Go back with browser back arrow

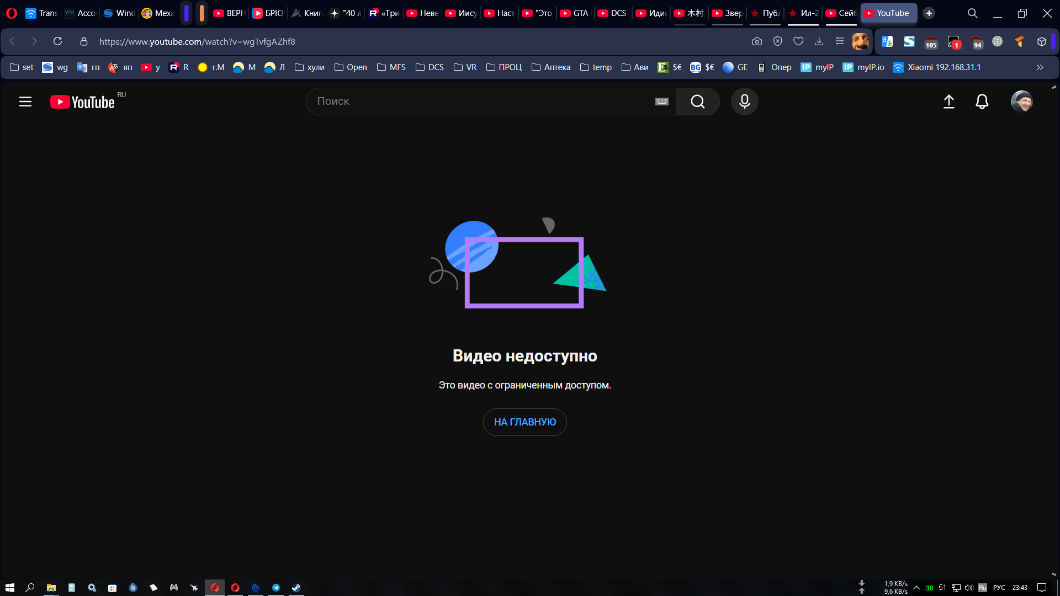tap(12, 41)
